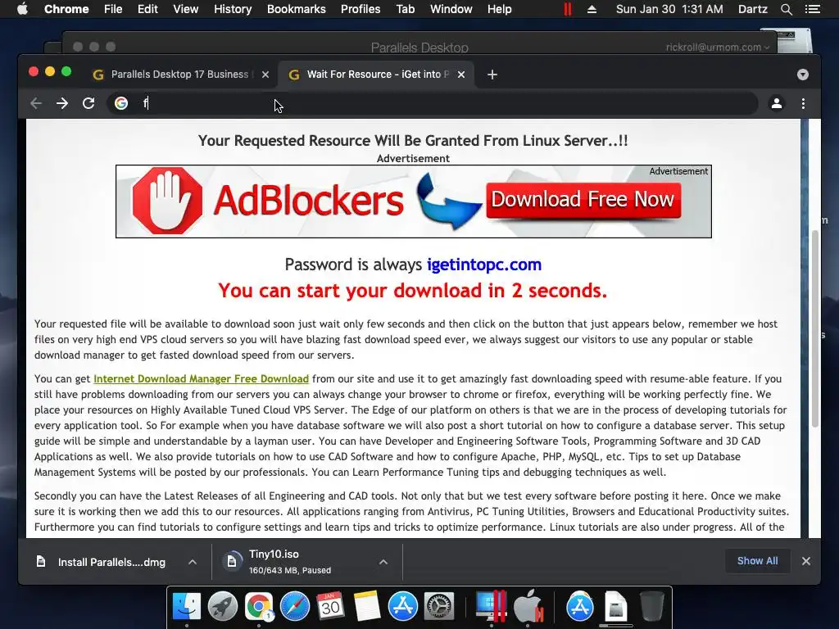Open the App Store icon beside Trash
839x629 pixels.
[x=580, y=606]
